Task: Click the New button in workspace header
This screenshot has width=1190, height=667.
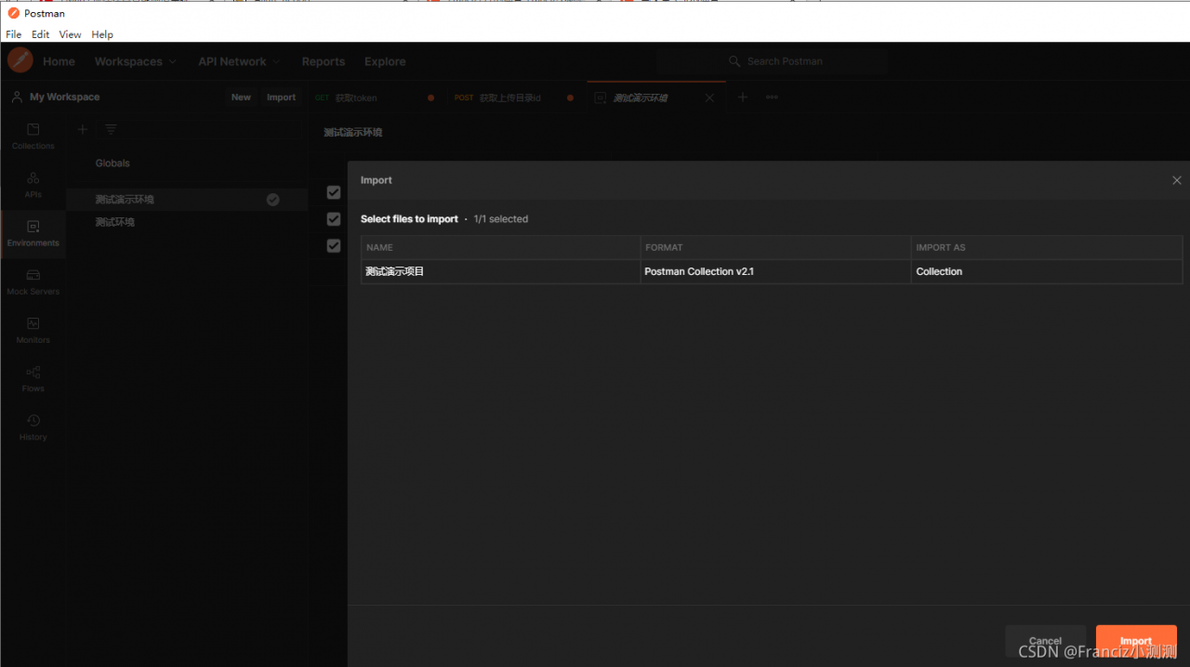Action: click(241, 98)
